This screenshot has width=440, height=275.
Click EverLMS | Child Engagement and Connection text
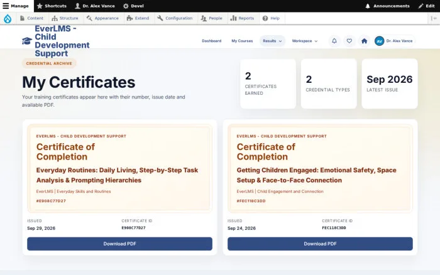click(x=280, y=191)
